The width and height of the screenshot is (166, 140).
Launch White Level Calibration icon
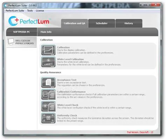48,62
